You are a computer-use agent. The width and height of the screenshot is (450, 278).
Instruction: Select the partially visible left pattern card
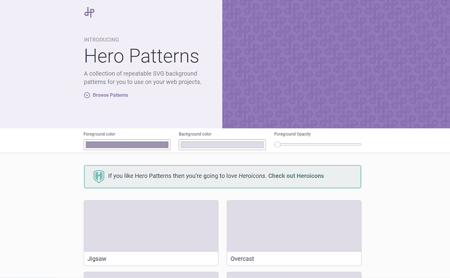pos(151,275)
